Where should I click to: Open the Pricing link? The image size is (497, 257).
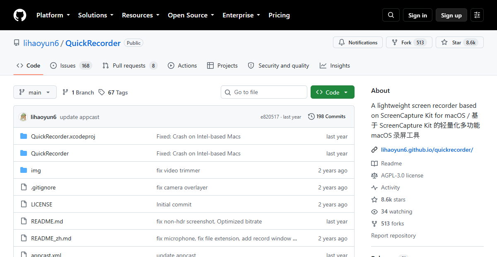(279, 15)
